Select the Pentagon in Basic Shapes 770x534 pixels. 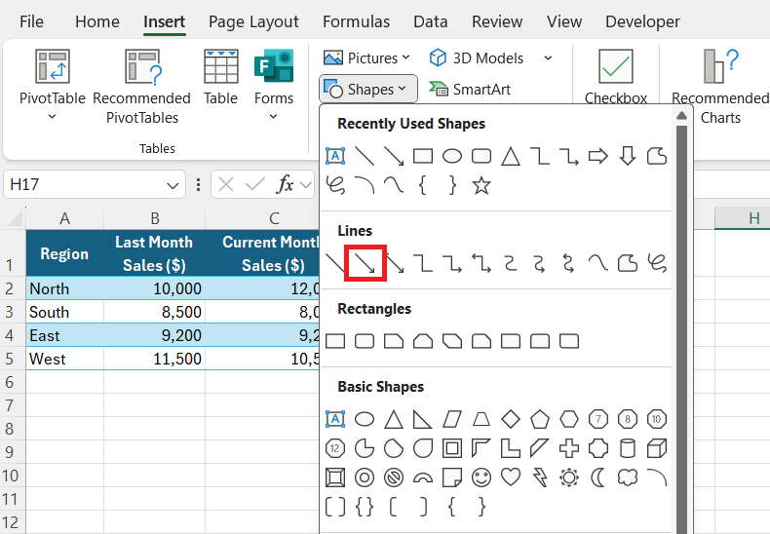tap(540, 419)
